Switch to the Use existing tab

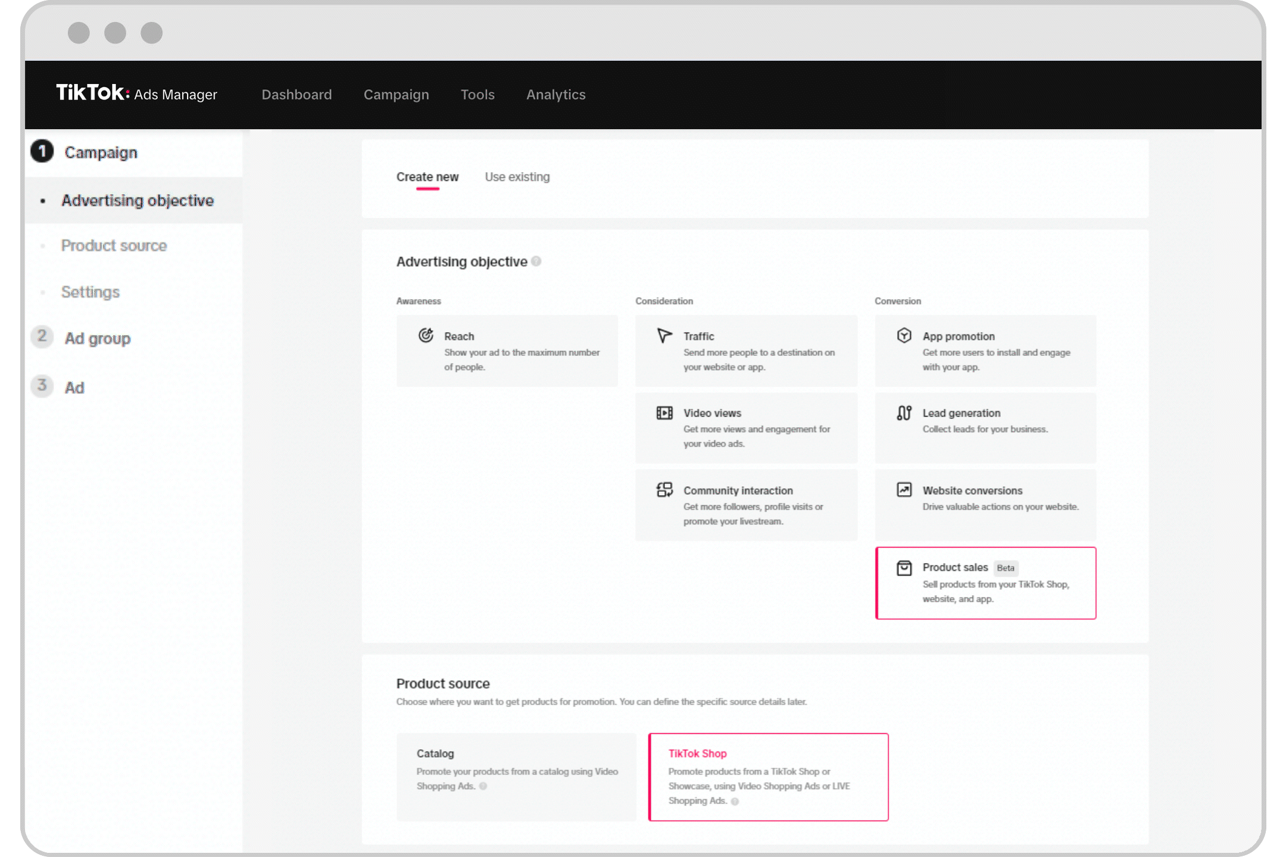pos(517,177)
